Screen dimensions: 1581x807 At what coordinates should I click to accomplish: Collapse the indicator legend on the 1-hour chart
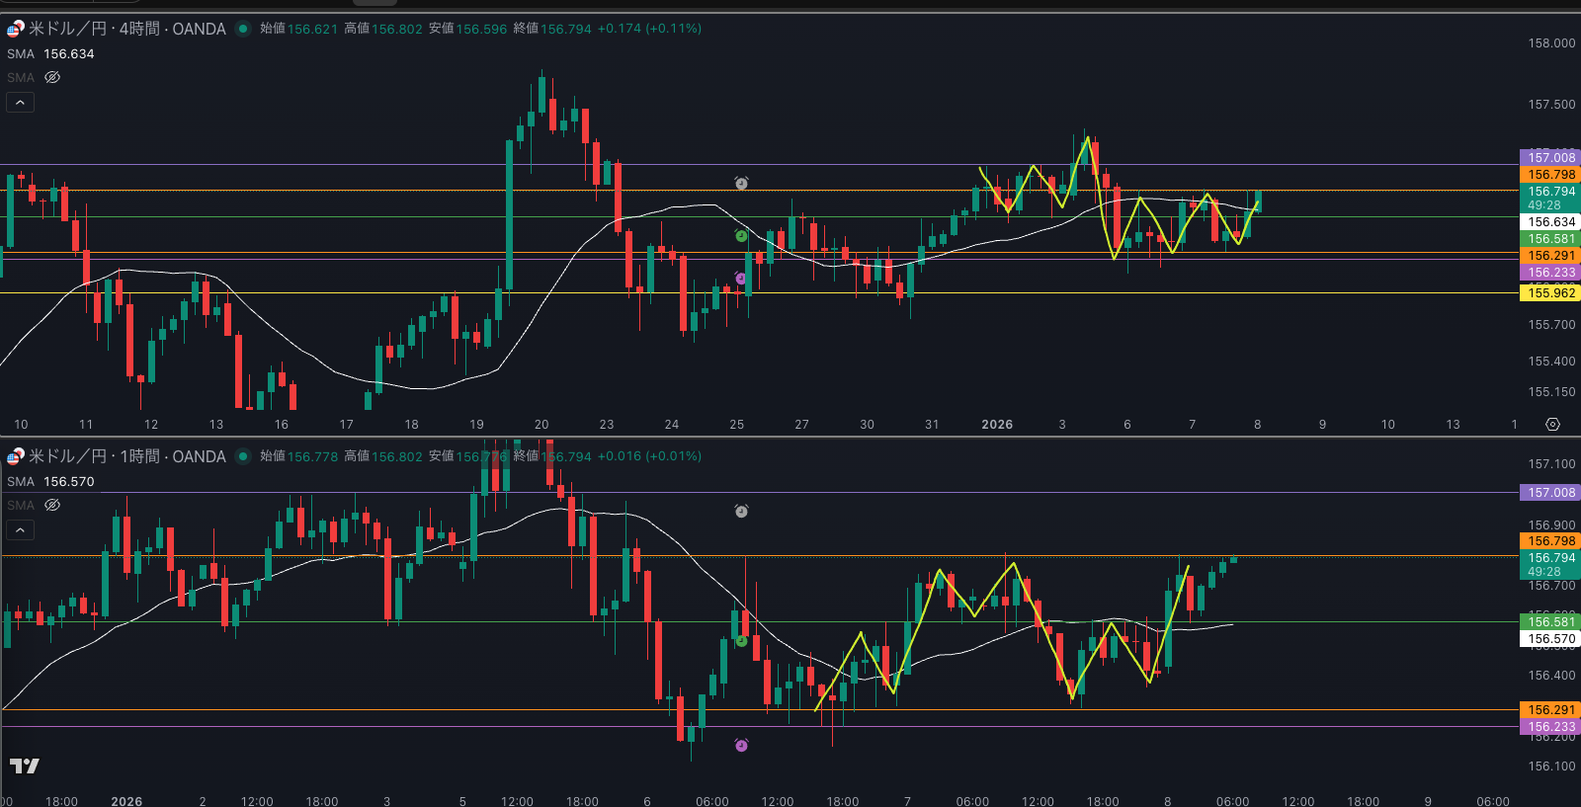pos(20,529)
